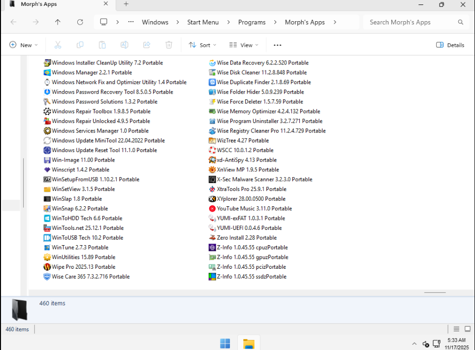Expand chevron after Programs breadcrumb
Image resolution: width=475 pixels, height=350 pixels.
pyautogui.click(x=275, y=22)
